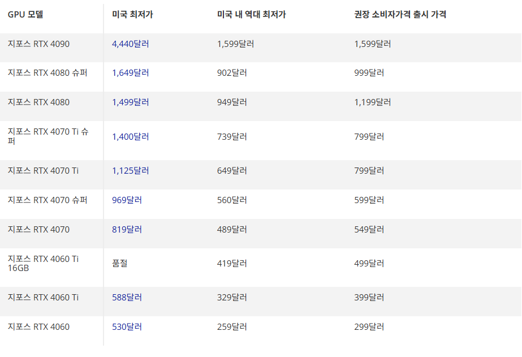Image resolution: width=522 pixels, height=357 pixels.
Task: Select the '권장 소비자가격 출시 가격' header
Action: 400,14
